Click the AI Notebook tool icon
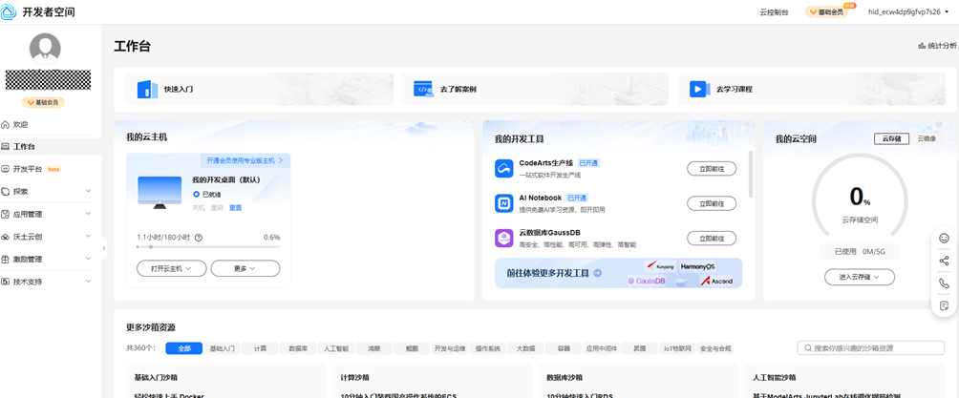The width and height of the screenshot is (959, 398). tap(504, 203)
